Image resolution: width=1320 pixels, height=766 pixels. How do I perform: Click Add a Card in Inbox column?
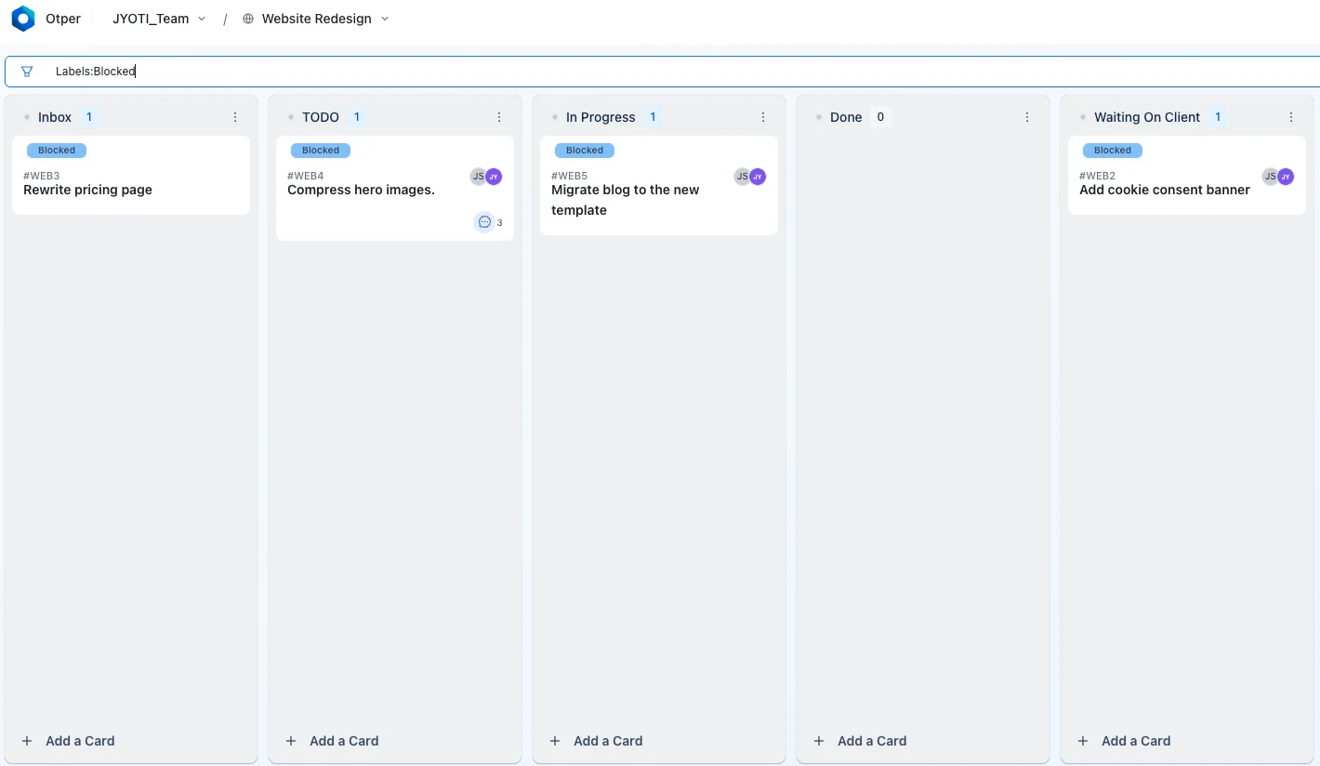[x=69, y=741]
